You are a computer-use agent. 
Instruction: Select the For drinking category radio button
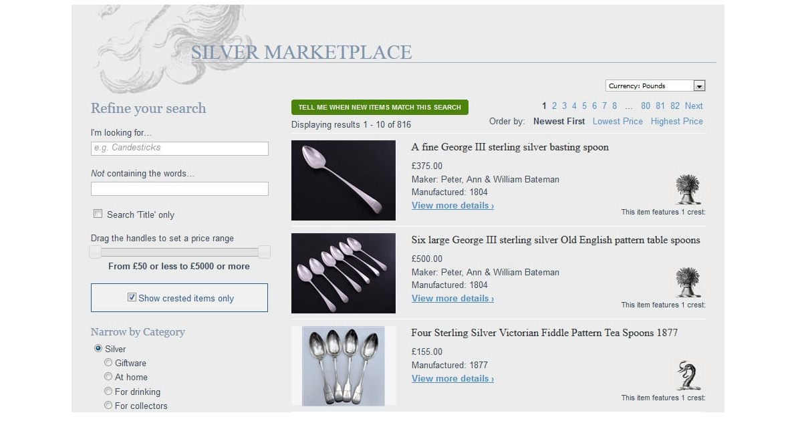108,391
